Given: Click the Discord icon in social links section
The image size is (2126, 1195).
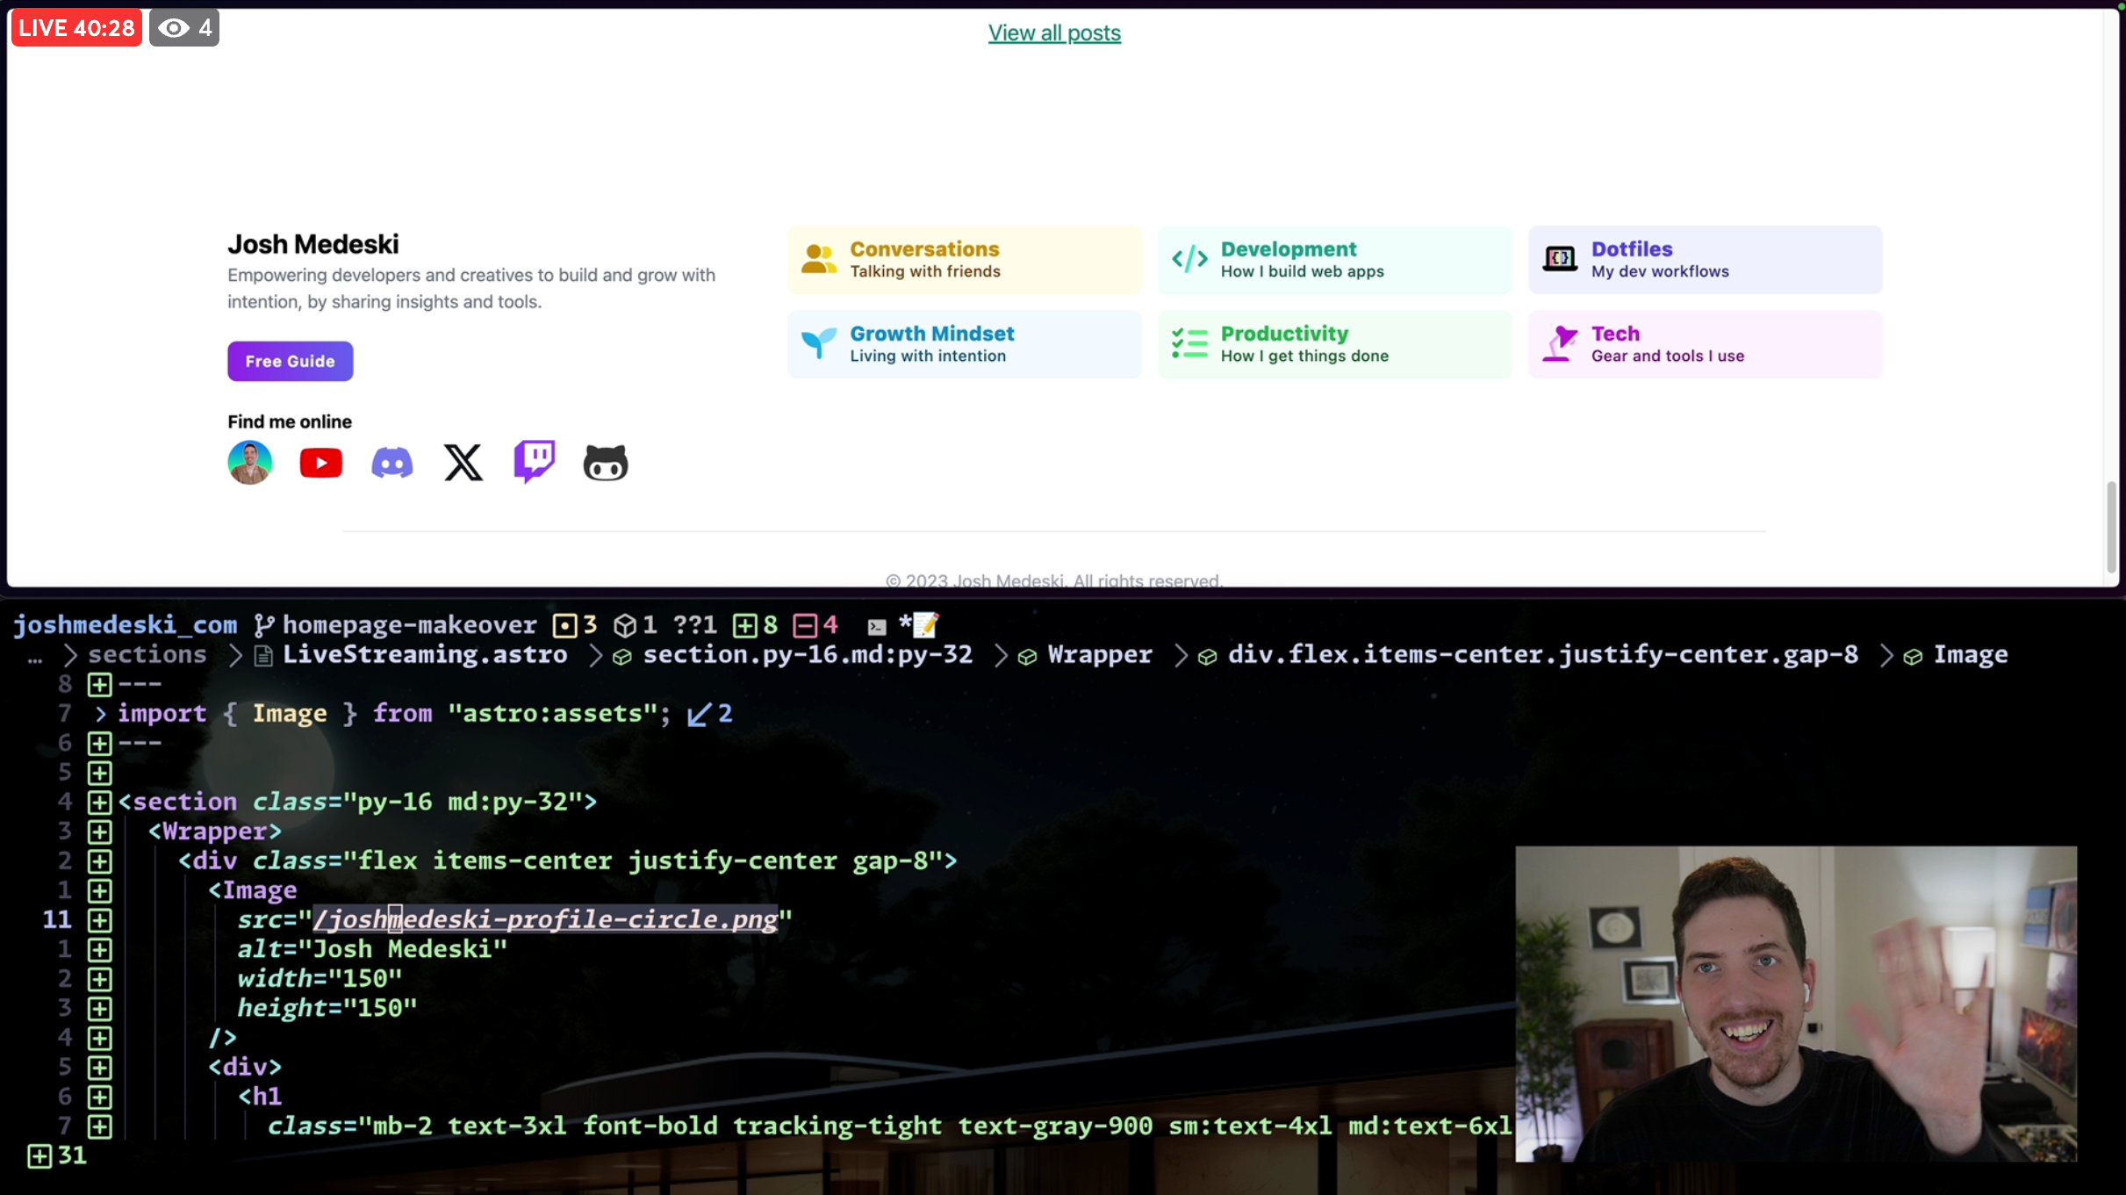Looking at the screenshot, I should pos(392,462).
